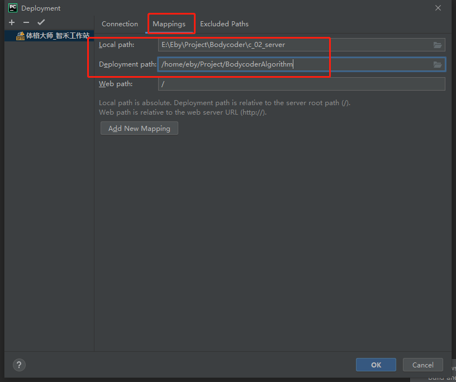Click inside the Web path field
456x382 pixels.
251,83
